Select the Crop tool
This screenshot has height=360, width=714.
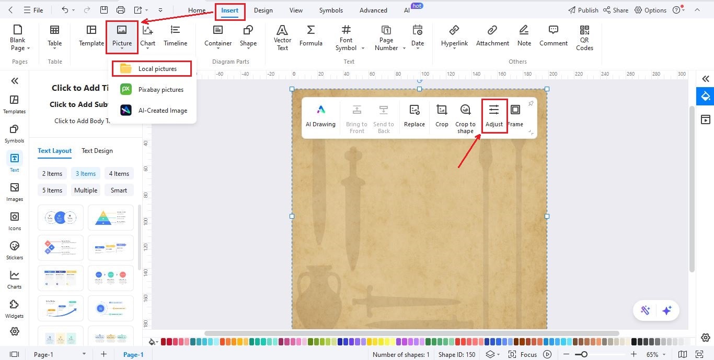coord(442,116)
